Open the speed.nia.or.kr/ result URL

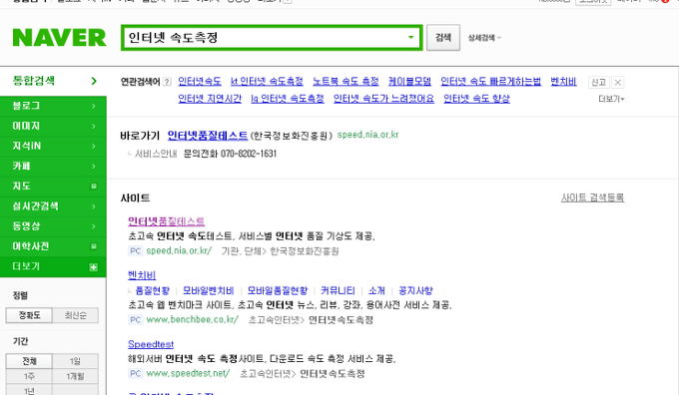(x=179, y=251)
